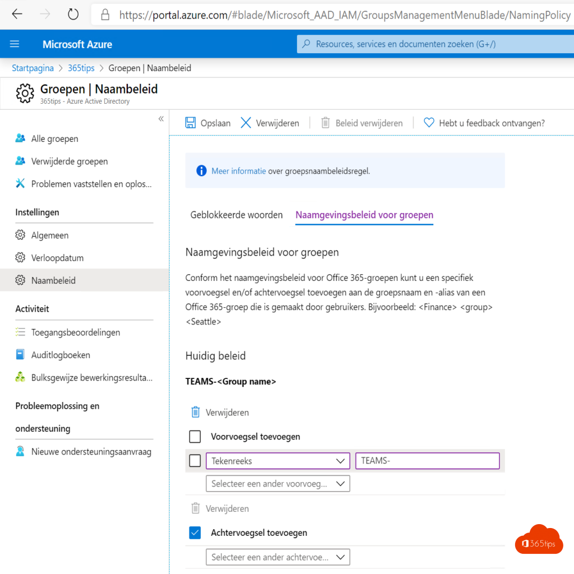Click the grey trash icon above Achtervoegsel

coord(196,508)
